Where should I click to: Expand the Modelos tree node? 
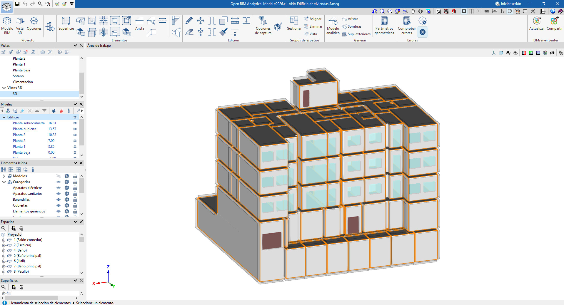click(4, 176)
